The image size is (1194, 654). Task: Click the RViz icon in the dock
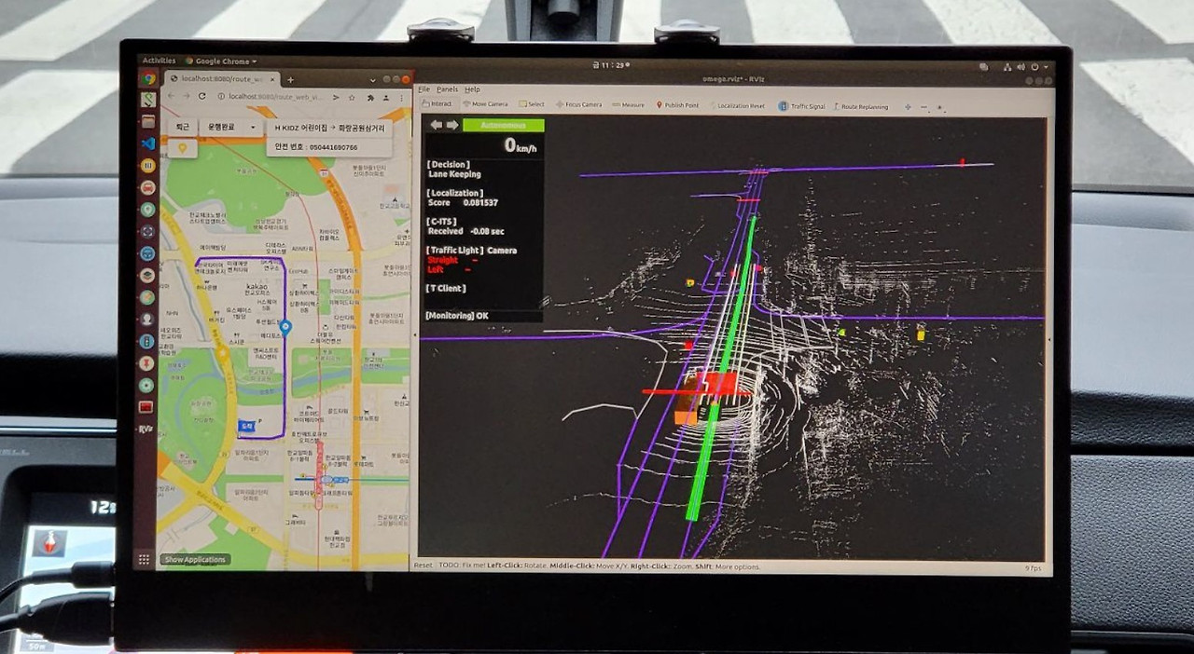(146, 429)
